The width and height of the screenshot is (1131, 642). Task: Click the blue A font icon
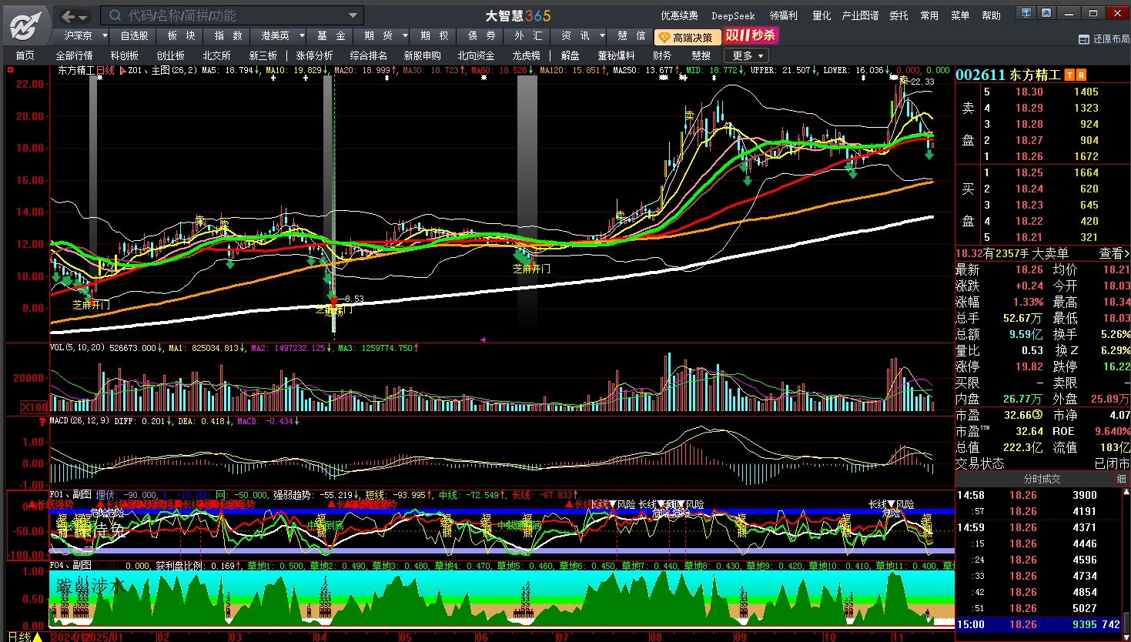pyautogui.click(x=1046, y=13)
